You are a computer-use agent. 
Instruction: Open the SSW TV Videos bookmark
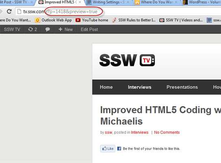181,20
